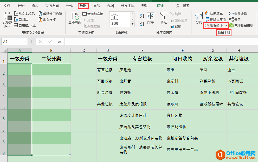Expand the 数据验证 dropdown arrow

coord(226,26)
